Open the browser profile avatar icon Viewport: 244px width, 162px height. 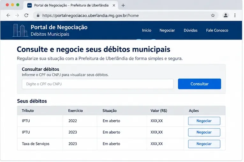pyautogui.click(x=226, y=15)
